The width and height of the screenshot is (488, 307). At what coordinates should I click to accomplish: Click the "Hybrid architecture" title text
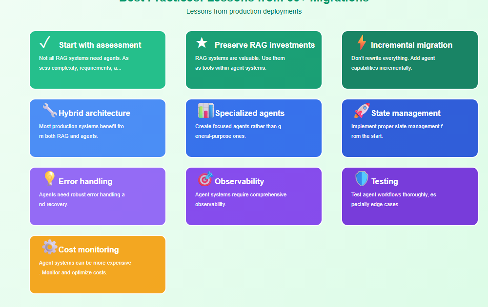pos(94,114)
